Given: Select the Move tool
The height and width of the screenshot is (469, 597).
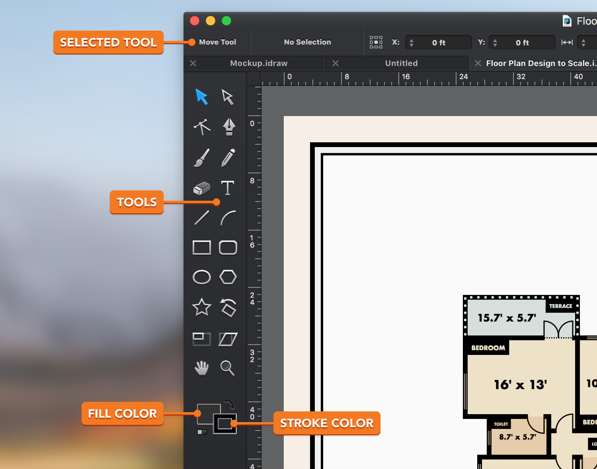Looking at the screenshot, I should pyautogui.click(x=201, y=97).
